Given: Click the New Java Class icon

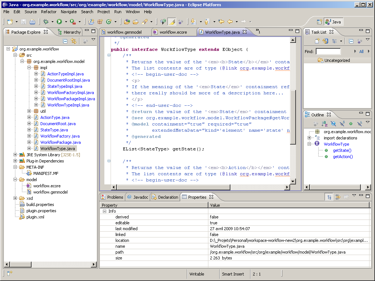Looking at the screenshot, I should 108,22.
